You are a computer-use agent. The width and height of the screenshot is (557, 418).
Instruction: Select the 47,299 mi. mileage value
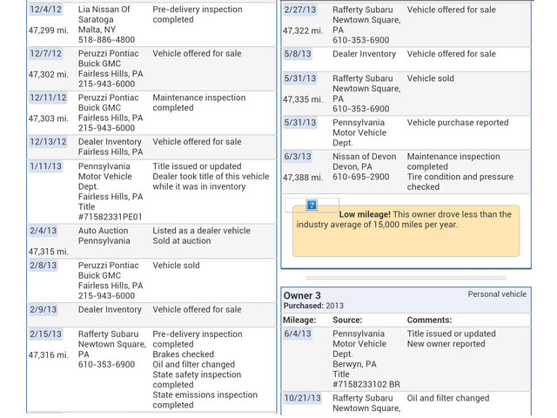(49, 30)
